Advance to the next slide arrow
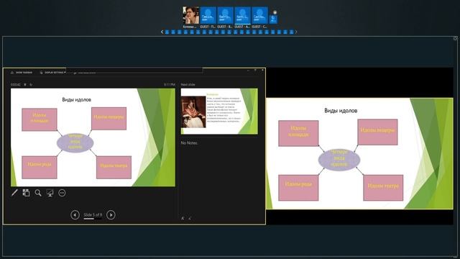 point(111,215)
